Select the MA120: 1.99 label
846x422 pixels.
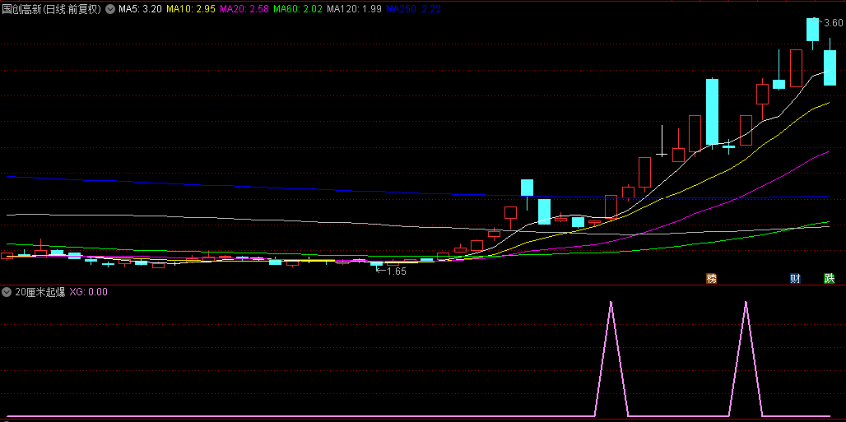click(x=354, y=8)
